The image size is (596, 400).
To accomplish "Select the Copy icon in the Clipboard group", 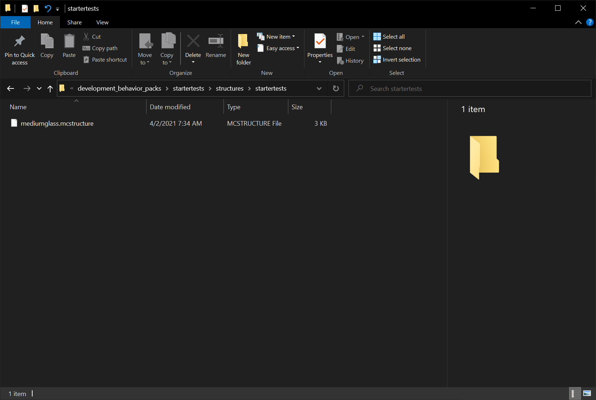I will 47,45.
